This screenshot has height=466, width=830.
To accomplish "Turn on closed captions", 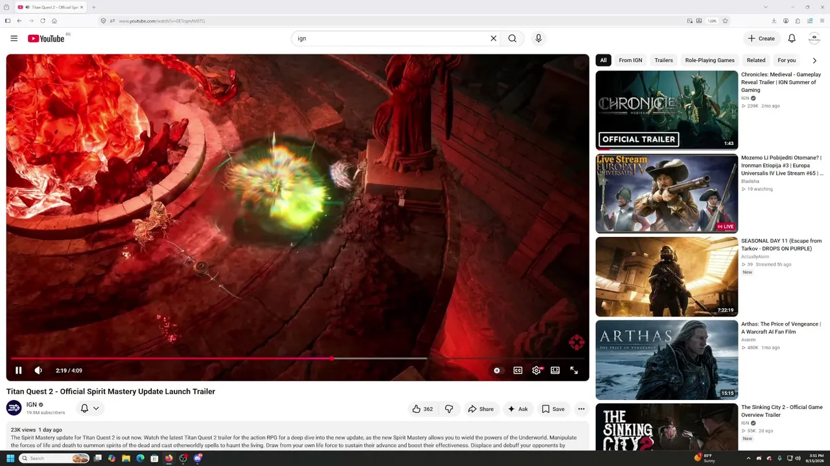I will (x=517, y=371).
